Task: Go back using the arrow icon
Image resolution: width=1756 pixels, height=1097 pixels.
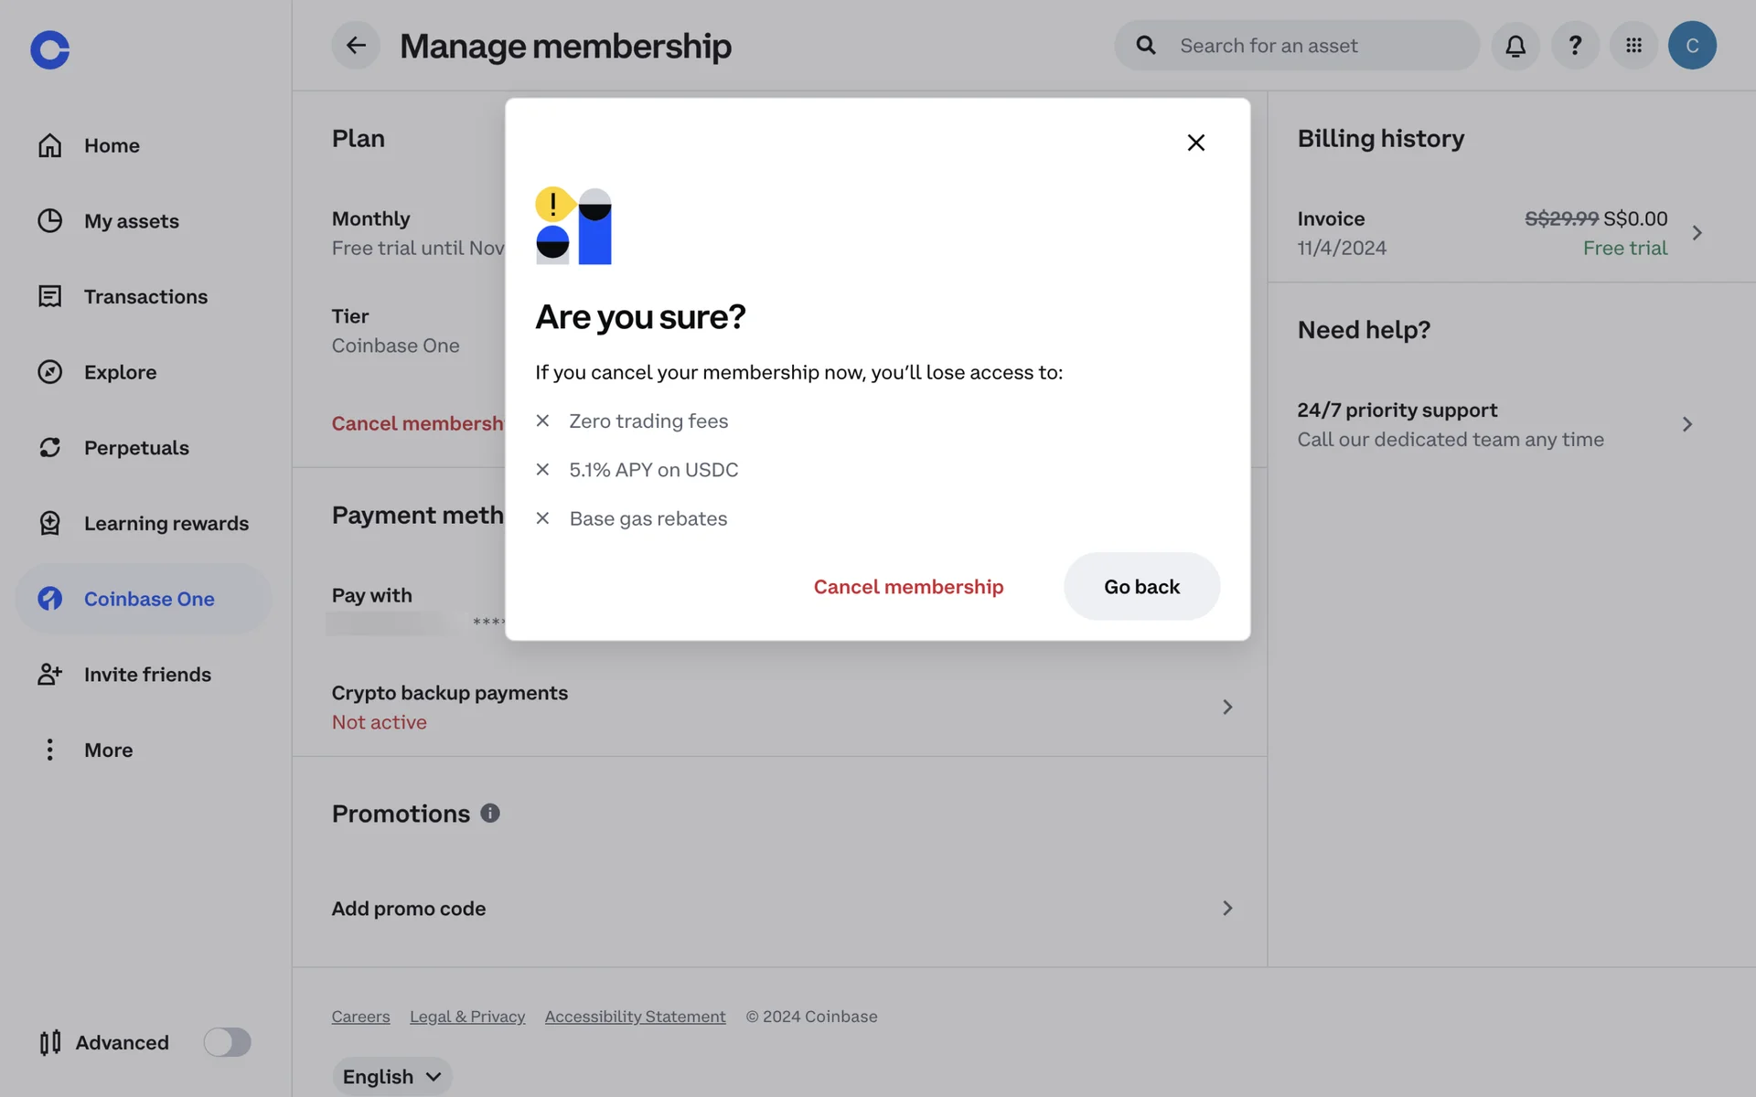Action: [356, 46]
